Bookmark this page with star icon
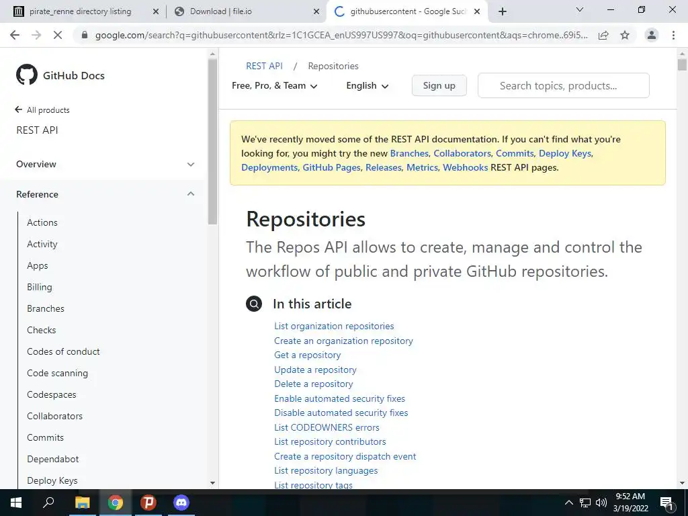Image resolution: width=688 pixels, height=516 pixels. [625, 35]
